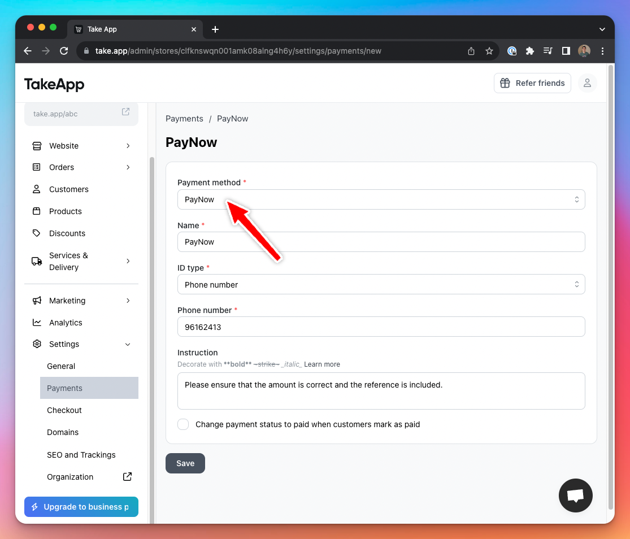Click the browser back arrow

tap(28, 51)
